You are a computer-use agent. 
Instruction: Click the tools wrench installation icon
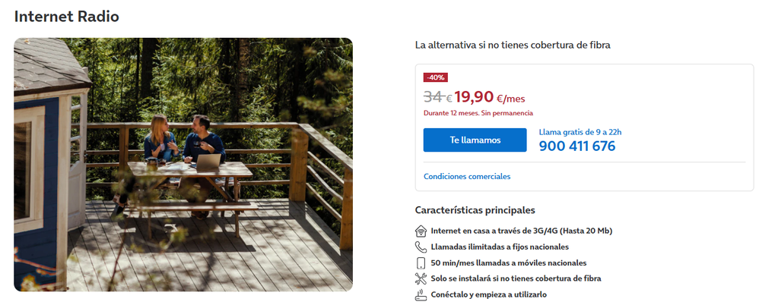tap(421, 278)
